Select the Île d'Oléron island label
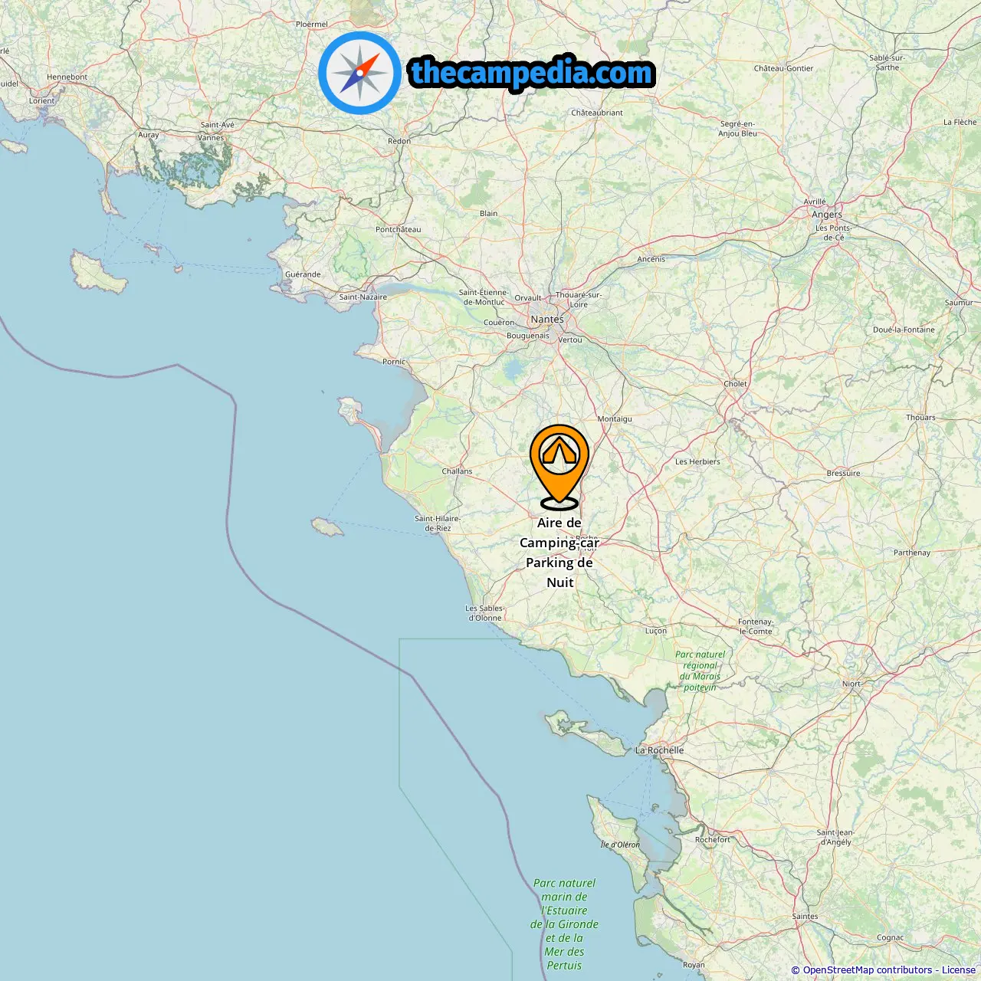 coord(620,845)
